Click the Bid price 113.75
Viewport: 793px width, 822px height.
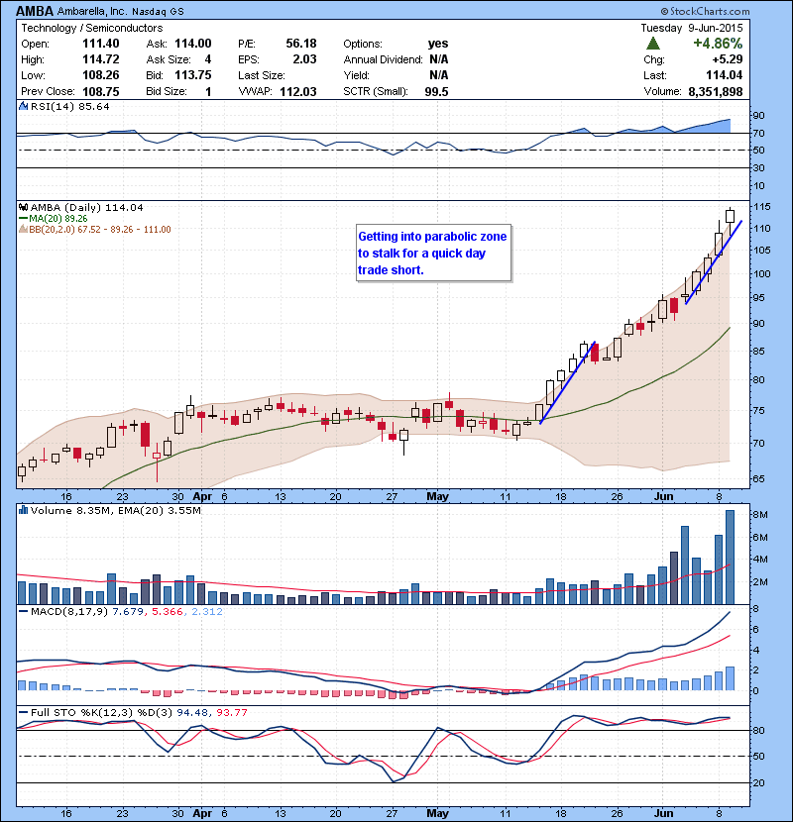193,75
